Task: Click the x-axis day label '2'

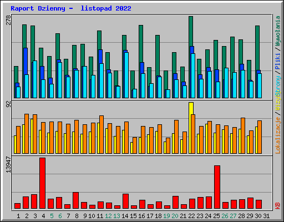Action: [x=27, y=216]
